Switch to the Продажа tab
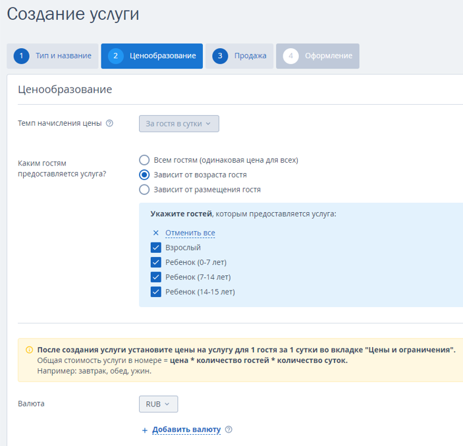Image resolution: width=463 pixels, height=446 pixels. tap(240, 56)
